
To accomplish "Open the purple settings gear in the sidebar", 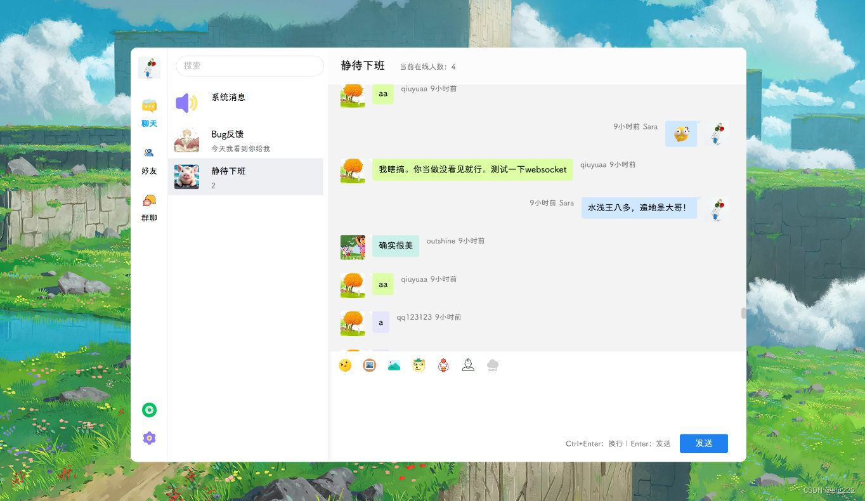I will click(149, 438).
